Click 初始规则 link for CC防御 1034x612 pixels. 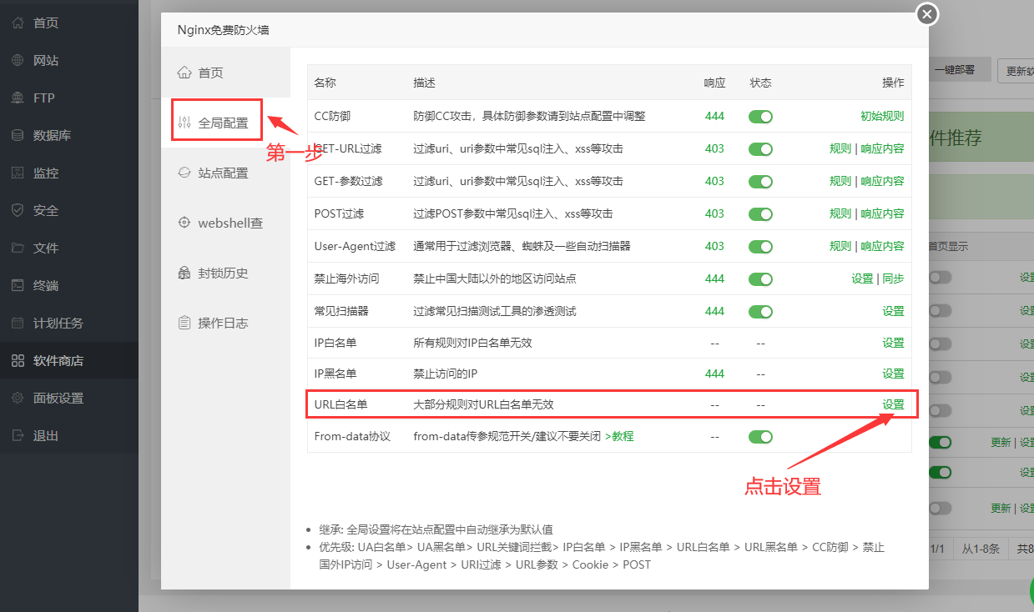[x=882, y=116]
